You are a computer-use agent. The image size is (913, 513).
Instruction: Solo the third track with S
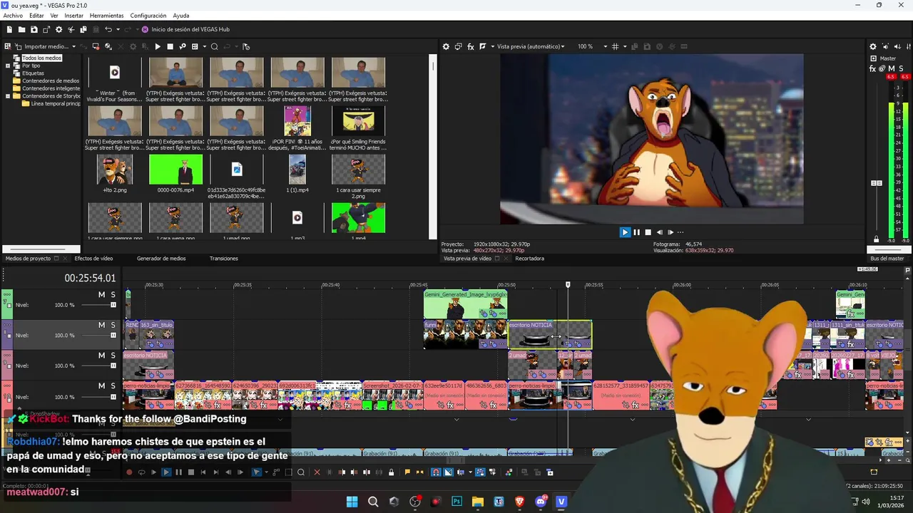(x=113, y=356)
